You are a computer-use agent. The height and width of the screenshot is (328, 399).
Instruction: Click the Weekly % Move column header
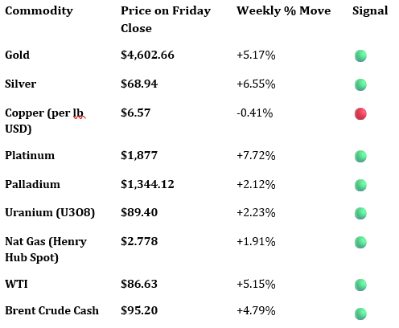[x=284, y=10]
